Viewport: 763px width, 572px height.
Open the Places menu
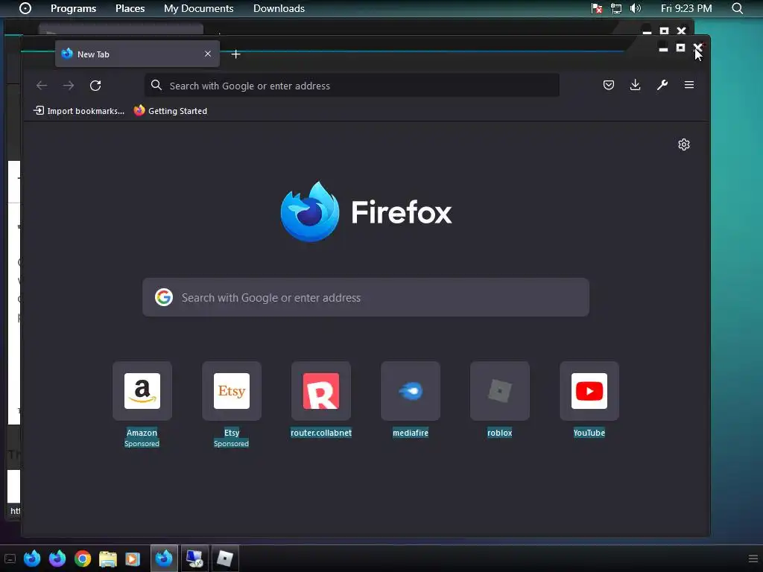pyautogui.click(x=130, y=8)
